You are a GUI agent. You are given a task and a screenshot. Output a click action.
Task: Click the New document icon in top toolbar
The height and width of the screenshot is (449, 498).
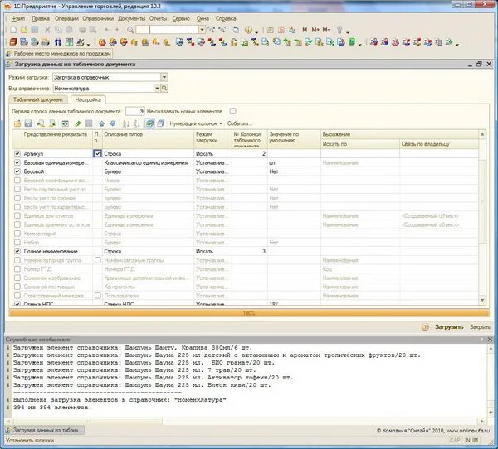pos(13,30)
